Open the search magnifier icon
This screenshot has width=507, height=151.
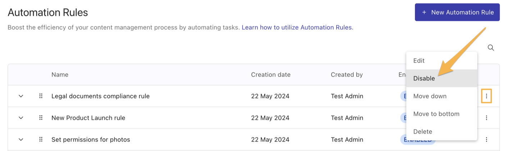pos(490,47)
